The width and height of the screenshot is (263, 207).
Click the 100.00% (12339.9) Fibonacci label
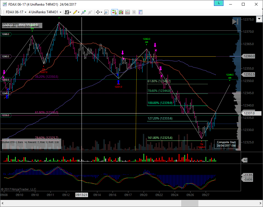point(160,103)
